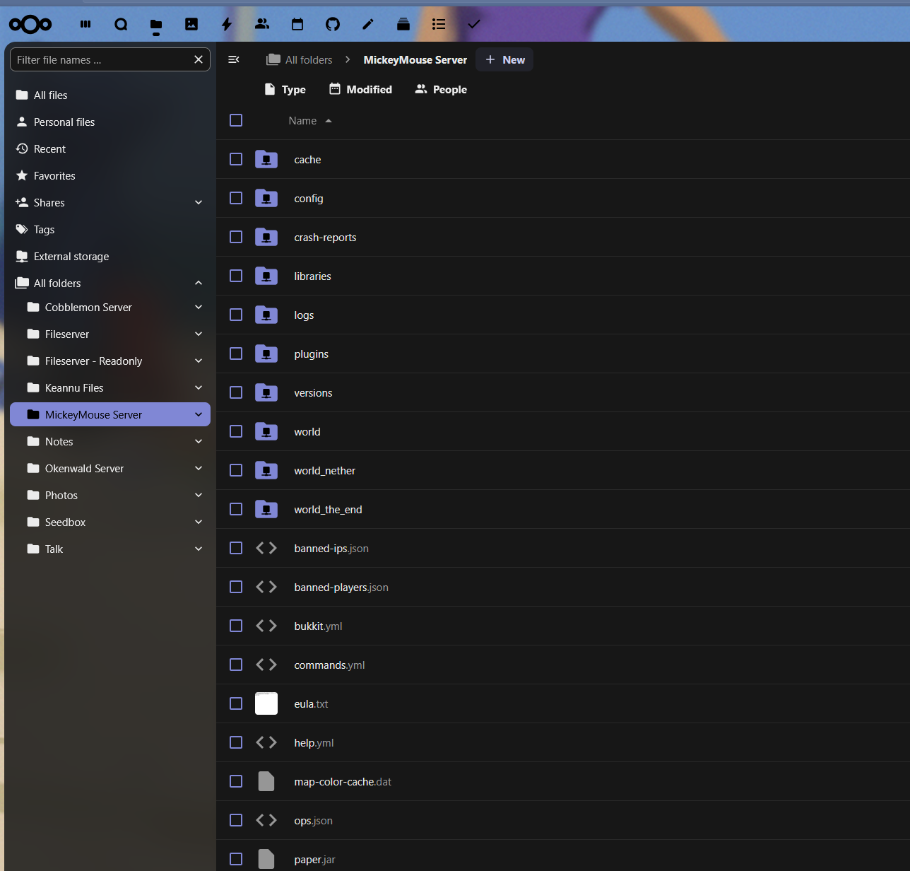Open External storage view
This screenshot has height=871, width=910.
pyautogui.click(x=110, y=256)
